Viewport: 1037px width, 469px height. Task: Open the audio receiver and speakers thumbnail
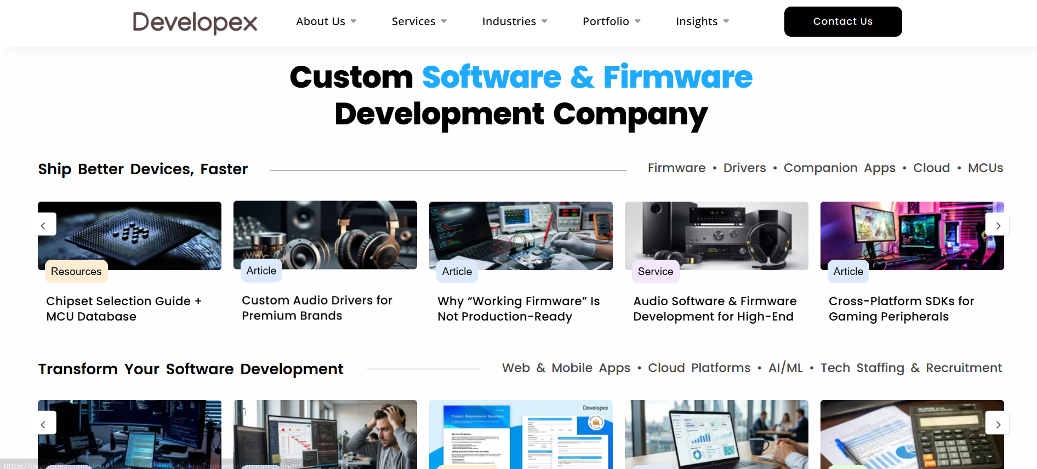pos(716,236)
